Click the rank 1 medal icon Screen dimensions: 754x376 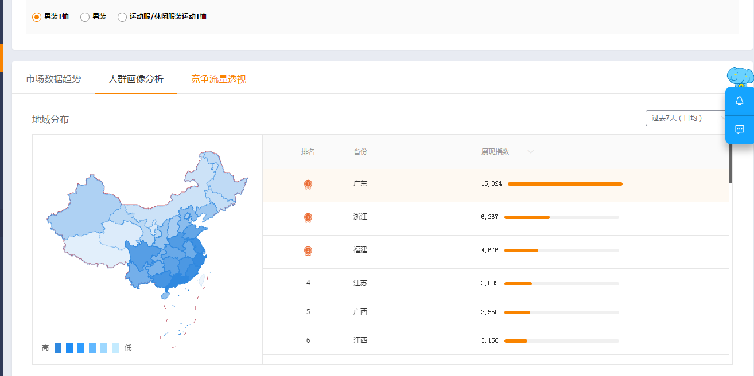coord(308,185)
